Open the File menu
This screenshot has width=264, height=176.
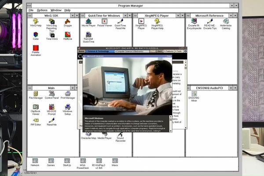(x=31, y=10)
